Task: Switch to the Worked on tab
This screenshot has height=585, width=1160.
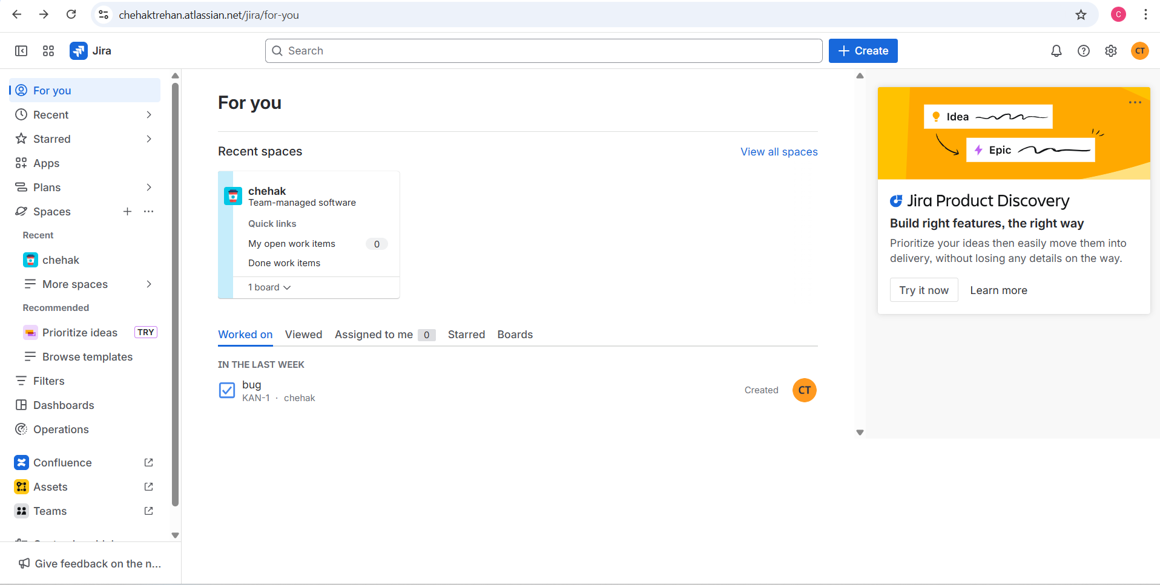Action: pyautogui.click(x=245, y=335)
